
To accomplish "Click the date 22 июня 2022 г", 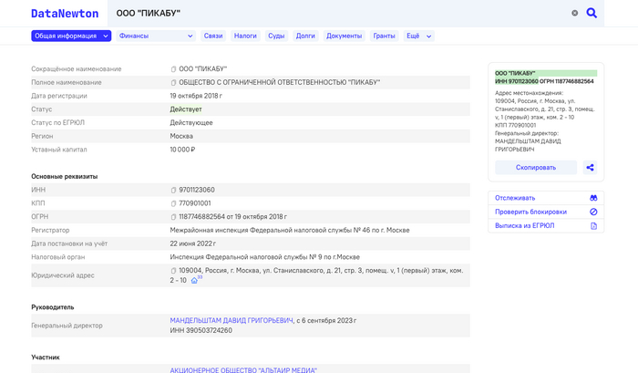I will click(x=193, y=243).
